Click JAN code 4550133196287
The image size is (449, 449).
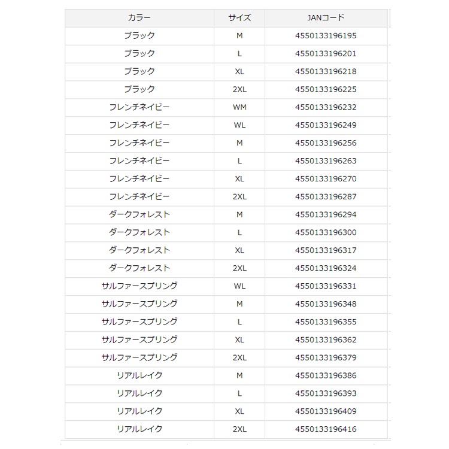coord(326,197)
